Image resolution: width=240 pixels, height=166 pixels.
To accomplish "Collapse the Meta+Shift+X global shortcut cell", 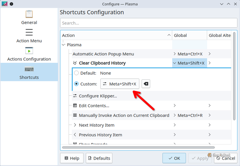I will point(175,63).
